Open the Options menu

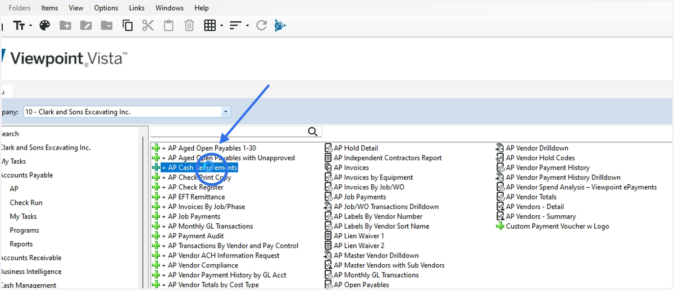106,8
